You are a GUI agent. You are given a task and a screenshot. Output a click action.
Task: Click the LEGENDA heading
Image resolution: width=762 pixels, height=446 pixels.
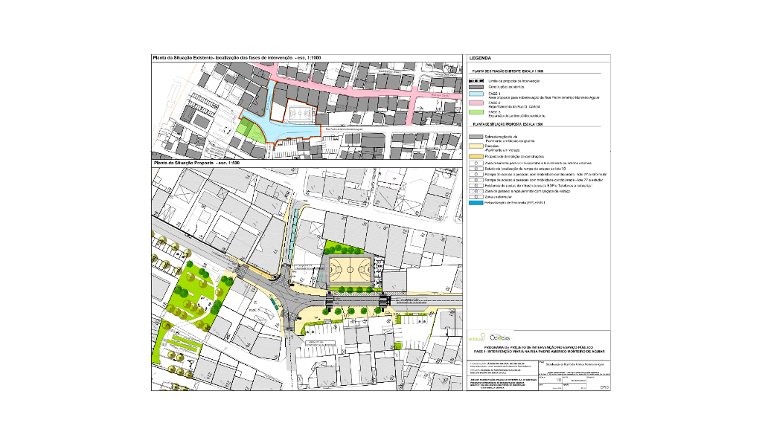481,58
